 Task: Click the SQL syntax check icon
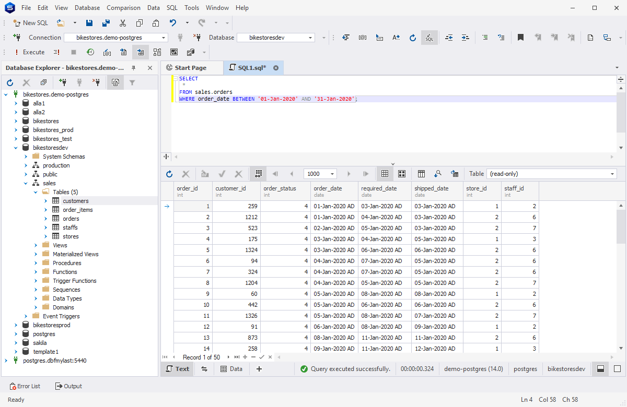point(429,37)
